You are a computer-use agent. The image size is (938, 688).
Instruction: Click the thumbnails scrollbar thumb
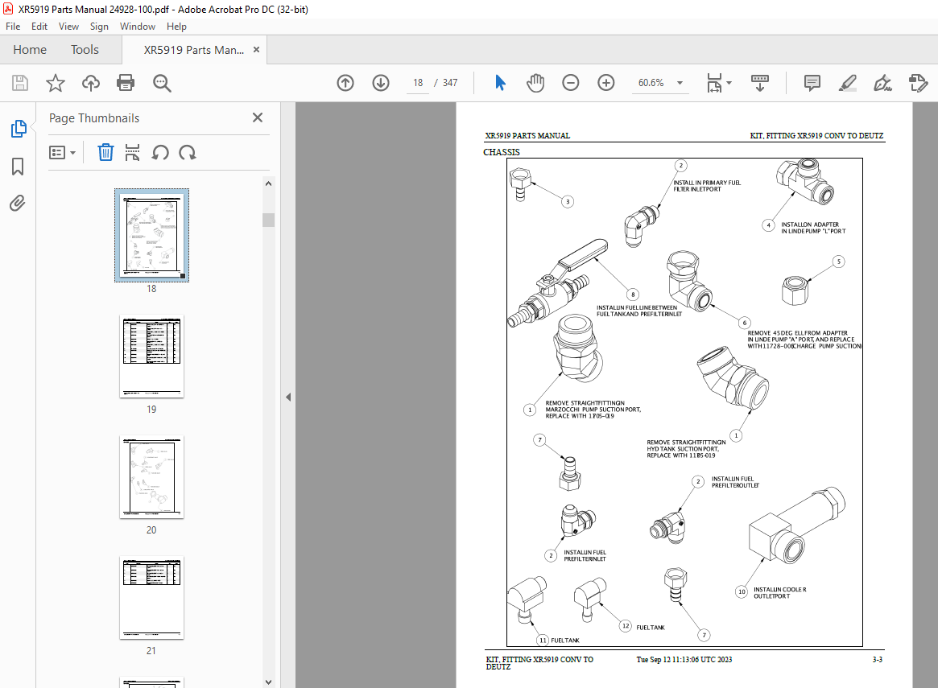[268, 220]
